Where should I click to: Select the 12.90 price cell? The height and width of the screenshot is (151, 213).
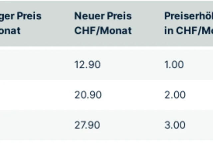click(87, 64)
